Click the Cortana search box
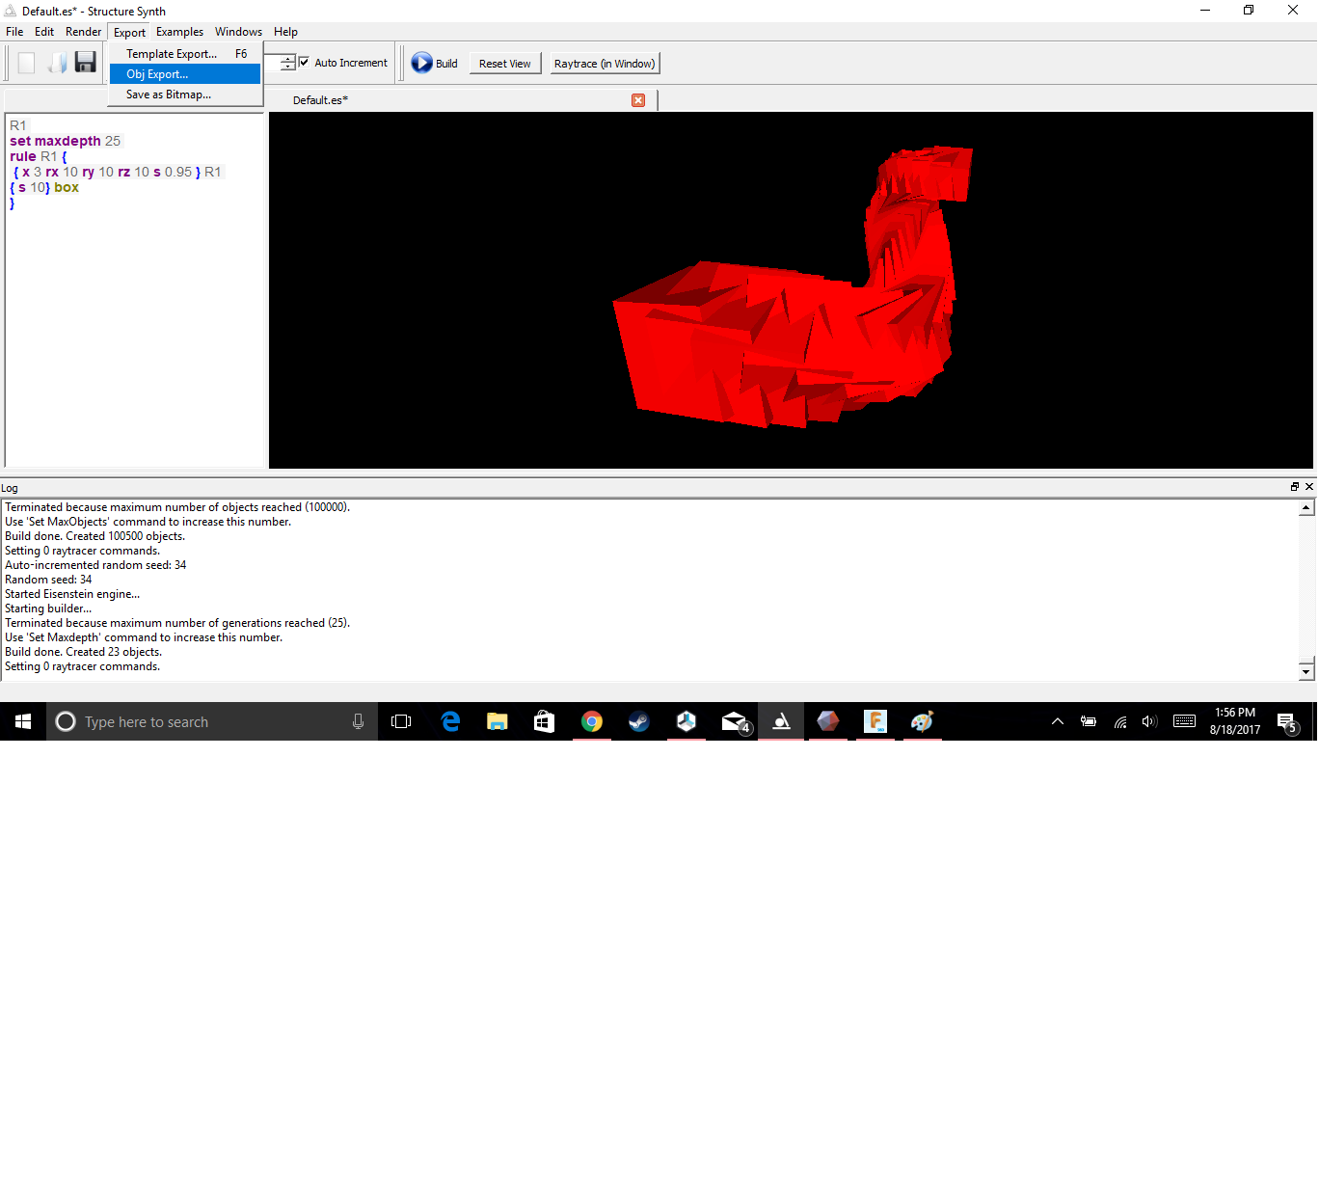Screen dimensions: 1319x1190 [212, 721]
